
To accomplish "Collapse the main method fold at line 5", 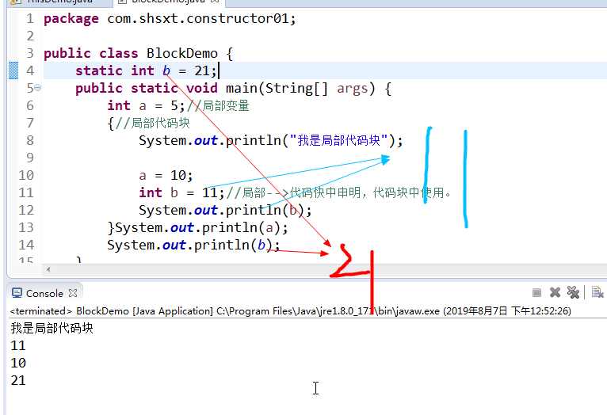I will (37, 88).
